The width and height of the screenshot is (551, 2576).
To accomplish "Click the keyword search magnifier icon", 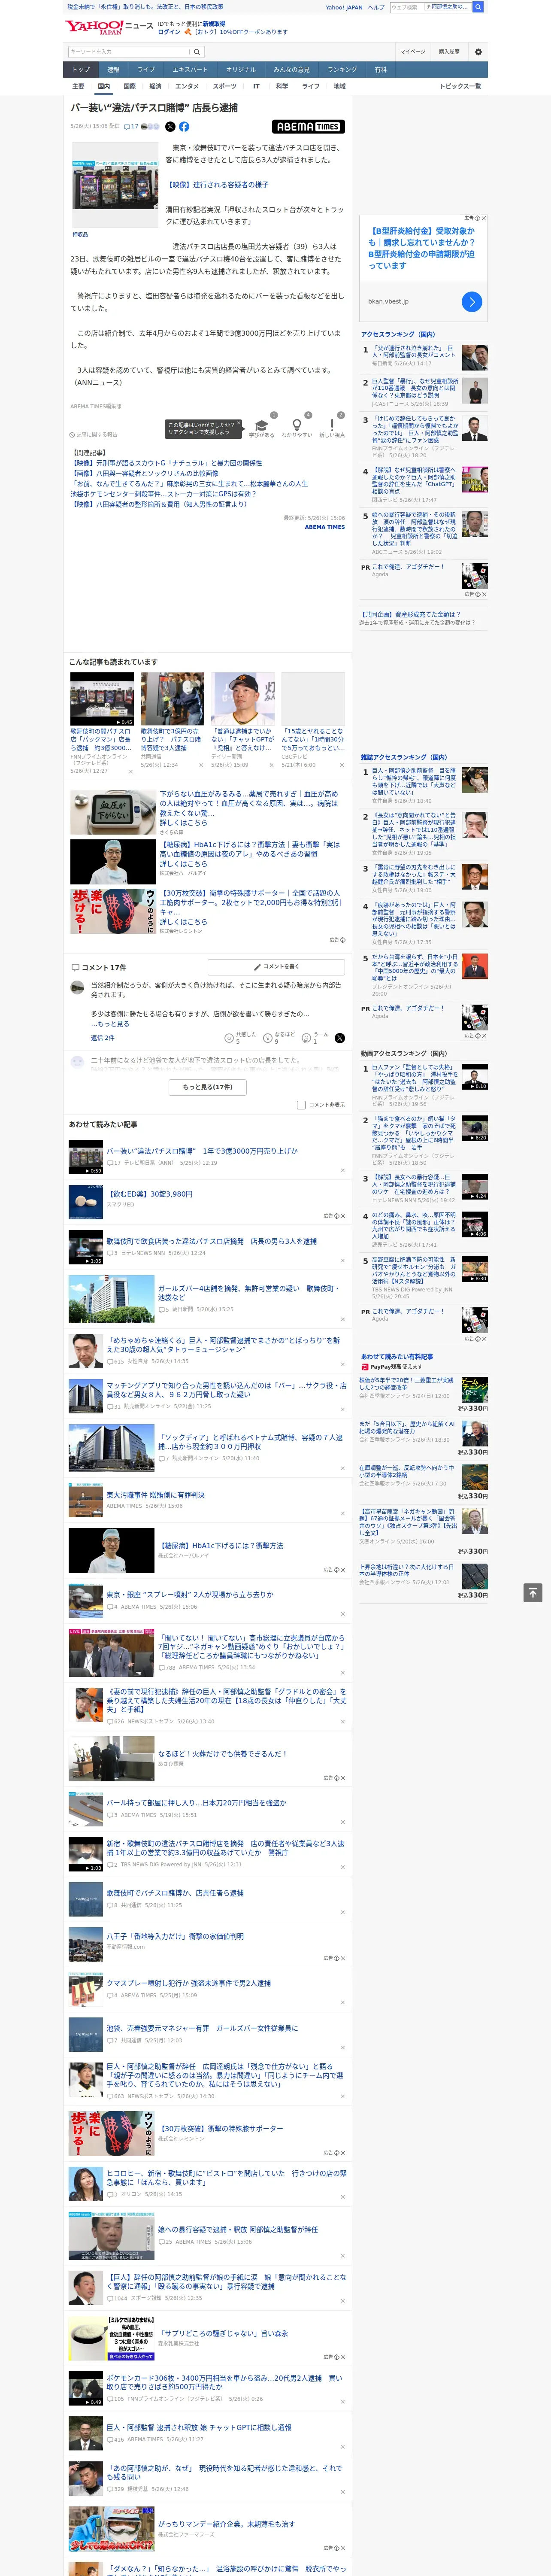I will (197, 52).
